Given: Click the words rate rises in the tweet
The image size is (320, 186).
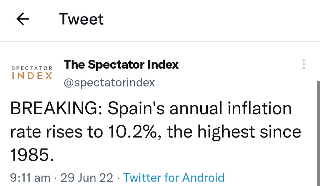Looking at the screenshot, I should tap(46, 132).
